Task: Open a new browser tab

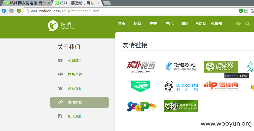Action: (x=107, y=3)
